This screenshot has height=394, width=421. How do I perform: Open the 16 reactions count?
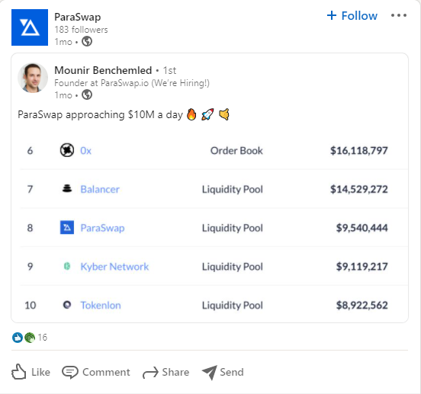(43, 338)
